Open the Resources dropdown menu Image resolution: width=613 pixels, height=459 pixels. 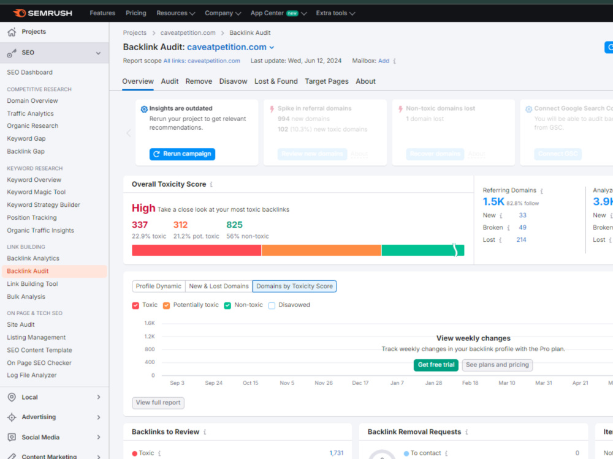[175, 13]
